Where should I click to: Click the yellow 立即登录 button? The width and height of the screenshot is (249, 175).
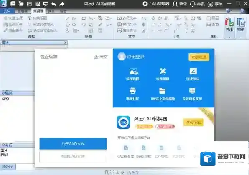click(199, 57)
